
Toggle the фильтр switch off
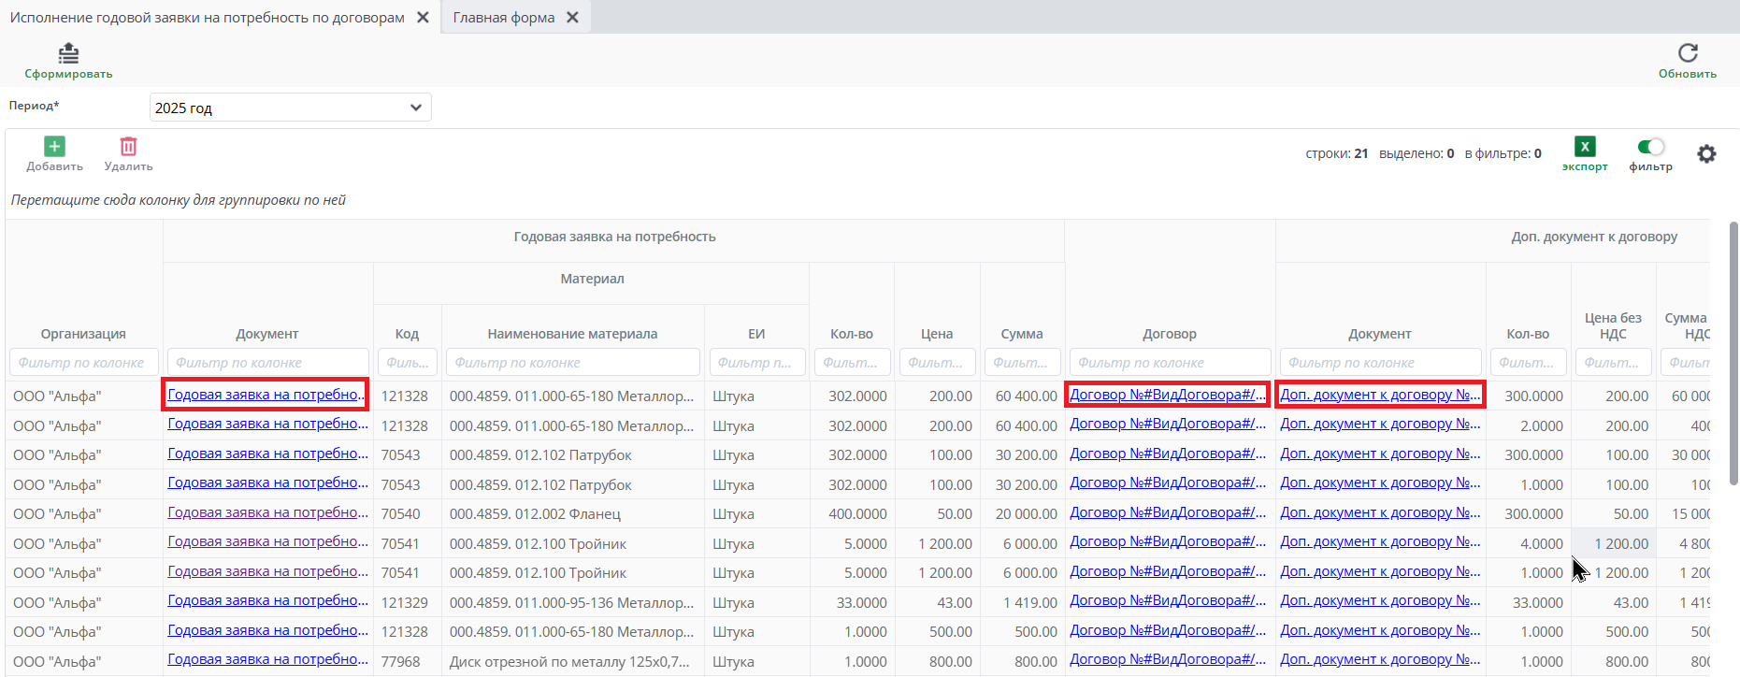[x=1650, y=147]
